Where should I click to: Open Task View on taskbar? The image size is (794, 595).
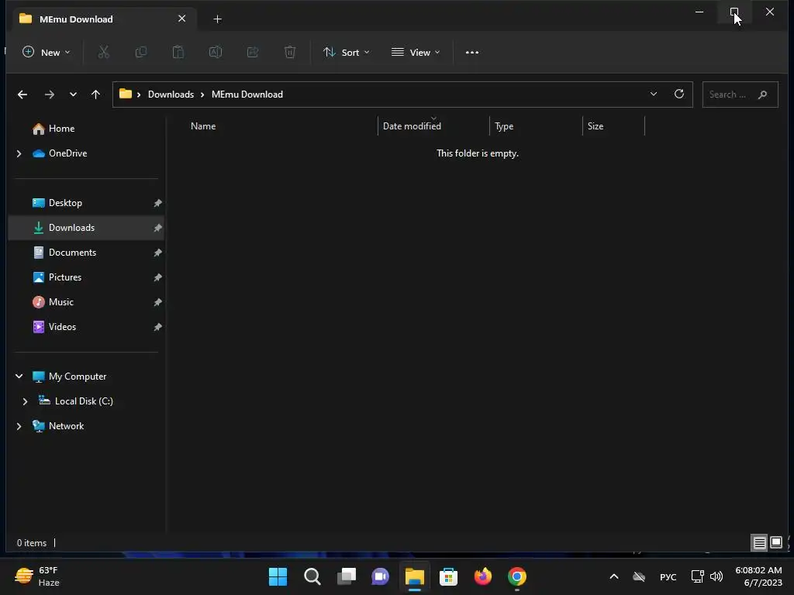tap(347, 576)
